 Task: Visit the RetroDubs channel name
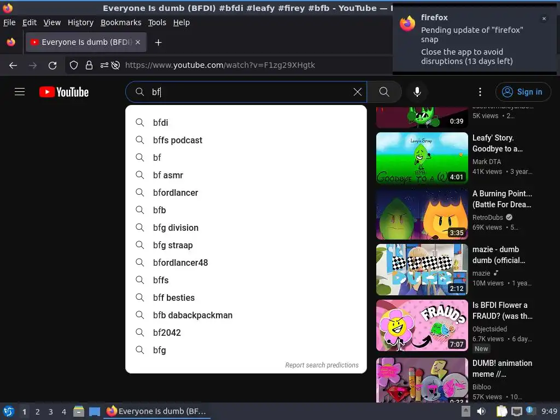click(487, 217)
